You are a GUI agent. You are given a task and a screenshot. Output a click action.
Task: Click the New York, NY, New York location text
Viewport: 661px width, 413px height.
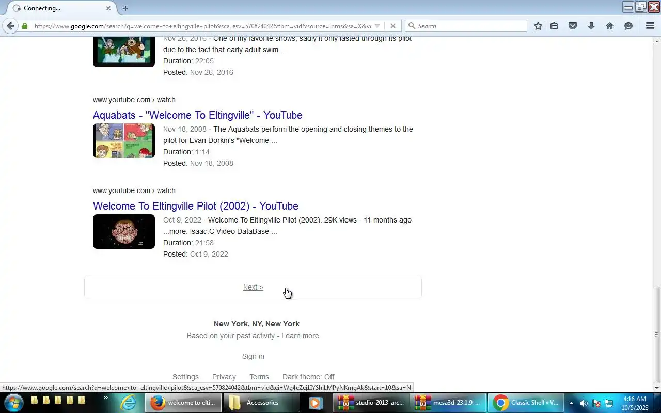point(257,324)
